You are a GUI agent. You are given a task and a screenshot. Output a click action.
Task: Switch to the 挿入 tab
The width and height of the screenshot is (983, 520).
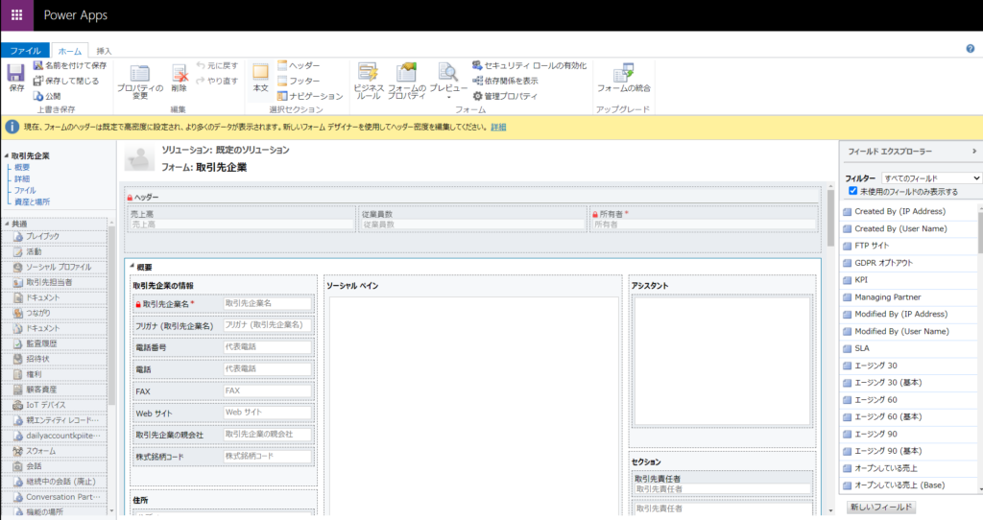pos(104,51)
